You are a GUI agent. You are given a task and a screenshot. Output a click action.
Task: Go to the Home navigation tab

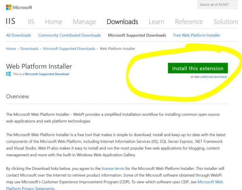(x=54, y=22)
